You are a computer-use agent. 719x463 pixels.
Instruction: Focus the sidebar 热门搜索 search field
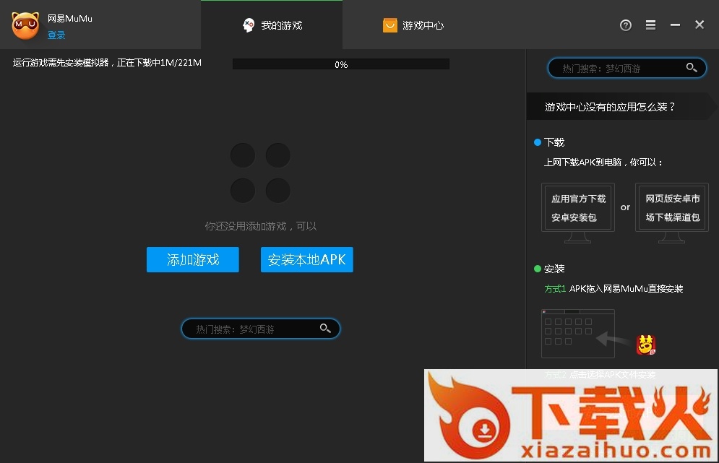[627, 69]
